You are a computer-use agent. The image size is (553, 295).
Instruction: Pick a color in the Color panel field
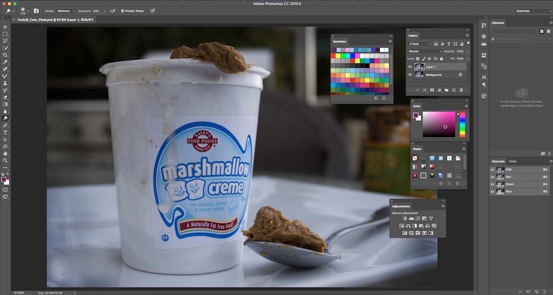click(439, 125)
